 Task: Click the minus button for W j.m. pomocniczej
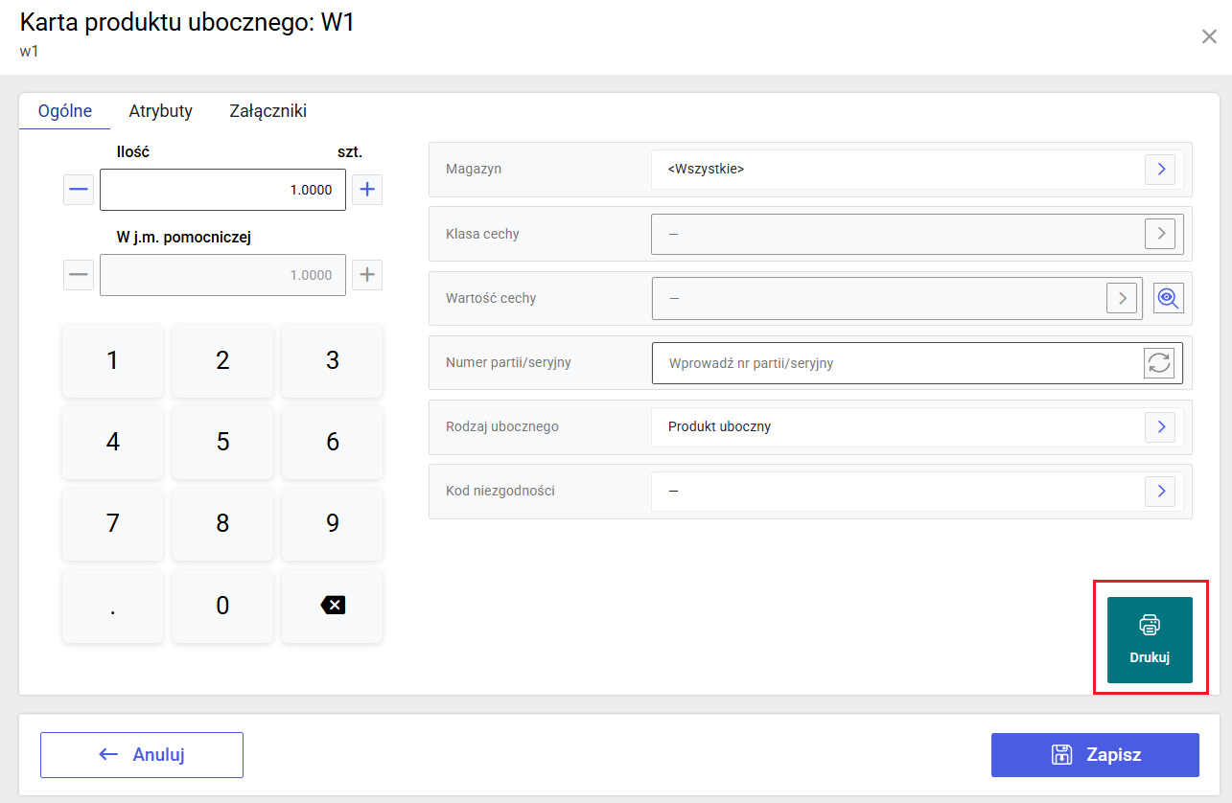tap(79, 275)
